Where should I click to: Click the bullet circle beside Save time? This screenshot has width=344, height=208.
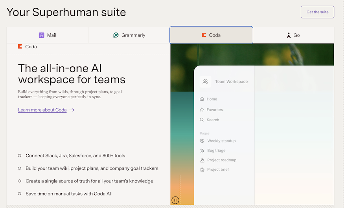point(20,194)
